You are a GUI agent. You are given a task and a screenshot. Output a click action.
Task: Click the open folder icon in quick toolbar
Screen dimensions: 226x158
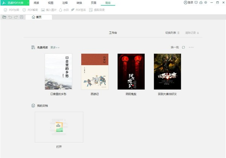click(4, 17)
